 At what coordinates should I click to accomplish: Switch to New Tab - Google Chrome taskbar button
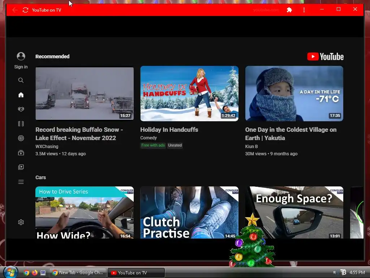pyautogui.click(x=78, y=273)
